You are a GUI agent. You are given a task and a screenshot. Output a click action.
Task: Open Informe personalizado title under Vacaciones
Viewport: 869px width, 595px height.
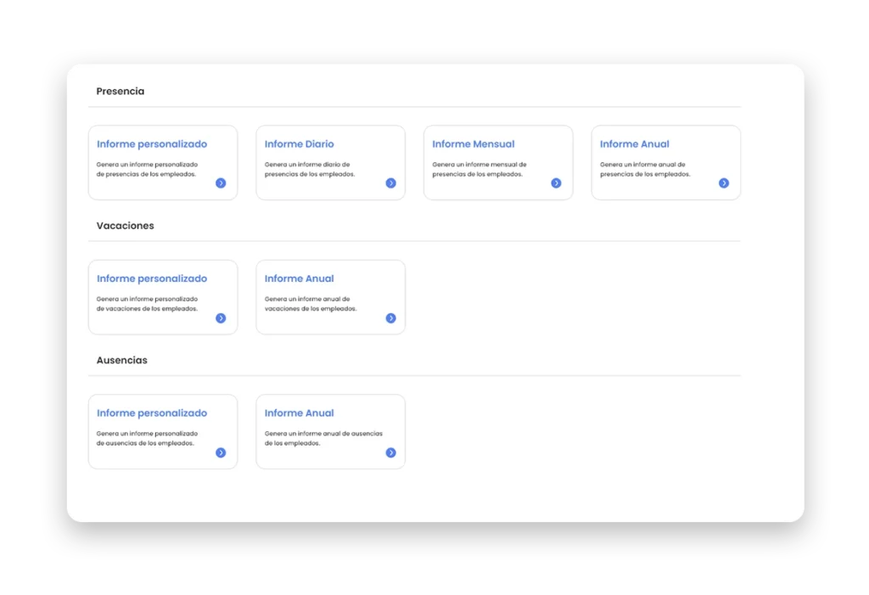pos(152,278)
